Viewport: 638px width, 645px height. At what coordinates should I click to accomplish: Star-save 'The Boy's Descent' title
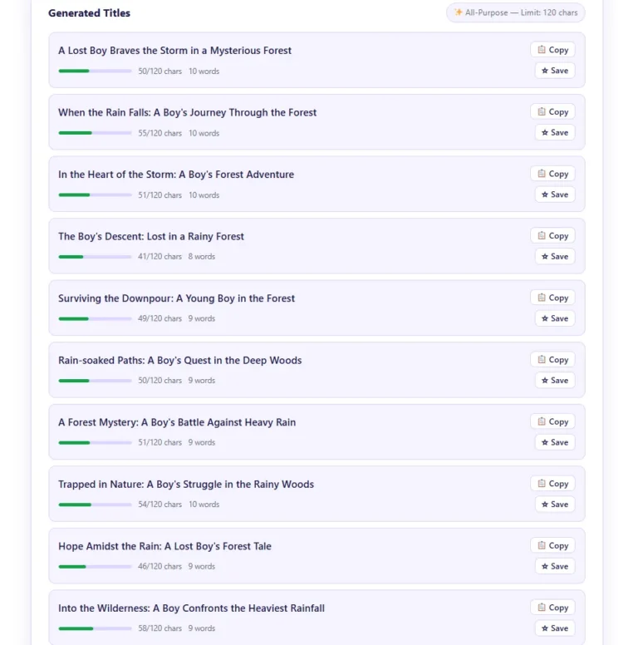pyautogui.click(x=555, y=256)
